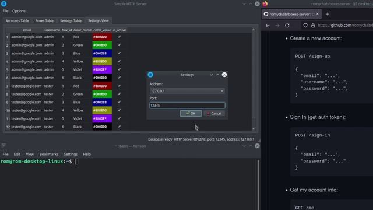Image resolution: width=373 pixels, height=210 pixels.
Task: Click the admin Violet #8800FF color cell
Action: (102, 69)
